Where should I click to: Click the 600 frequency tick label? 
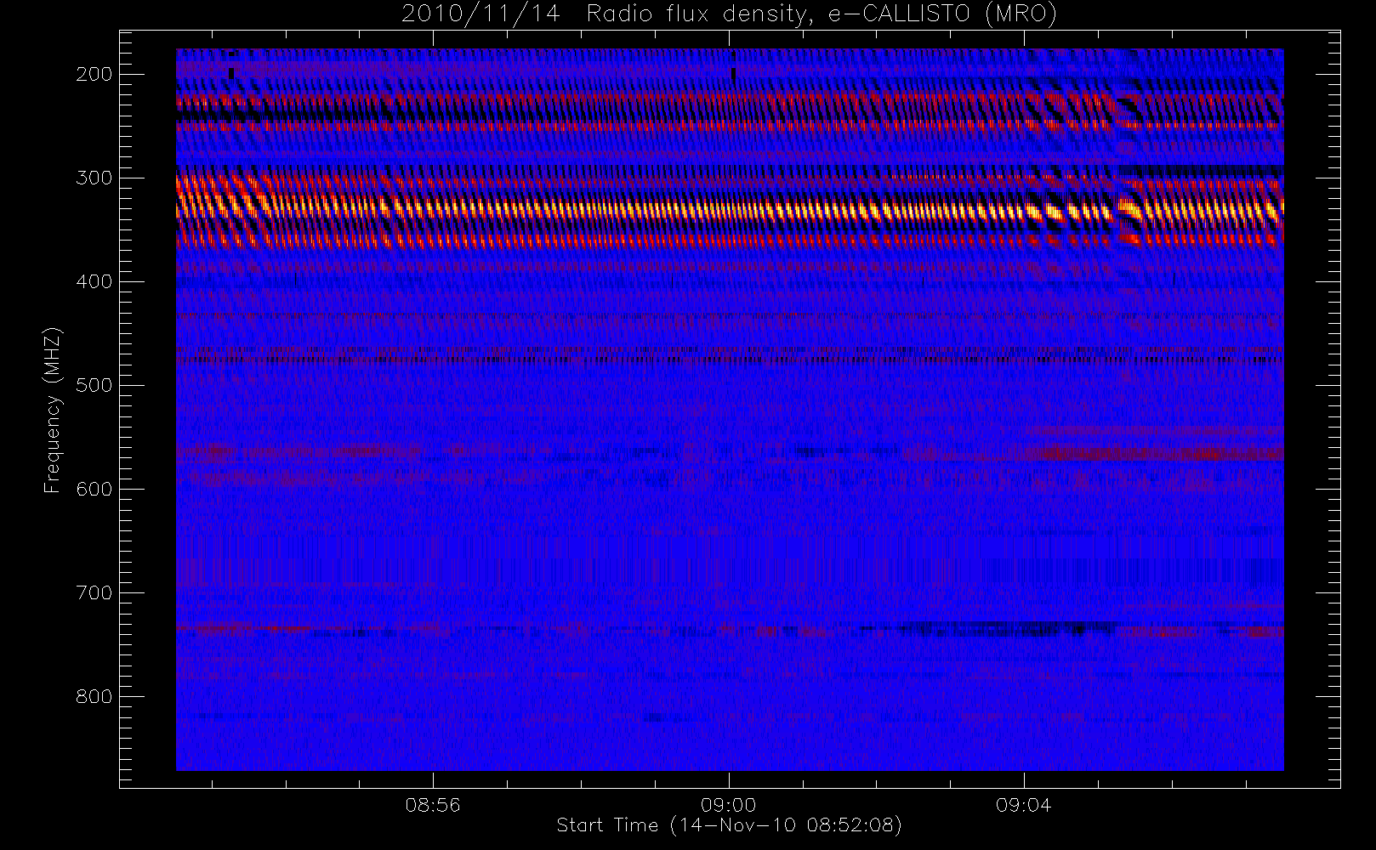[x=94, y=489]
